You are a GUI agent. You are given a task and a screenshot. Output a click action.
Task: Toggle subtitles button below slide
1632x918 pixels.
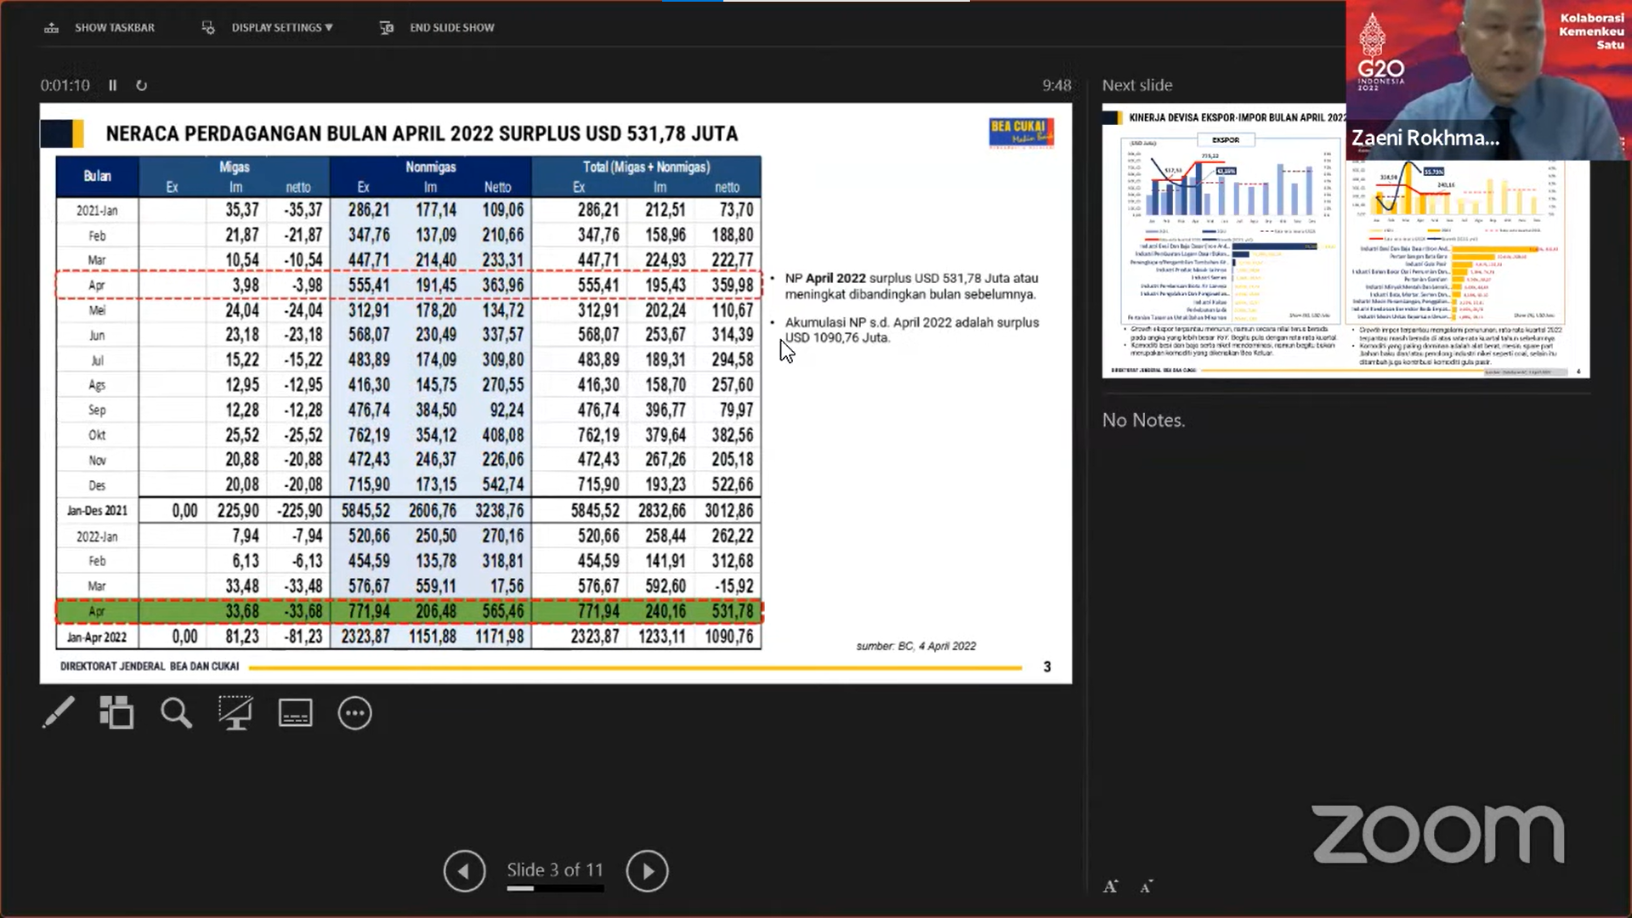coord(295,713)
